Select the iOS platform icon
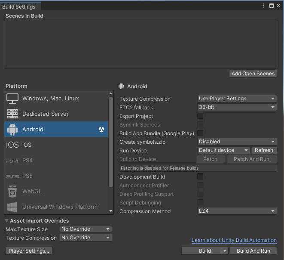The image size is (284, 260). (12, 145)
